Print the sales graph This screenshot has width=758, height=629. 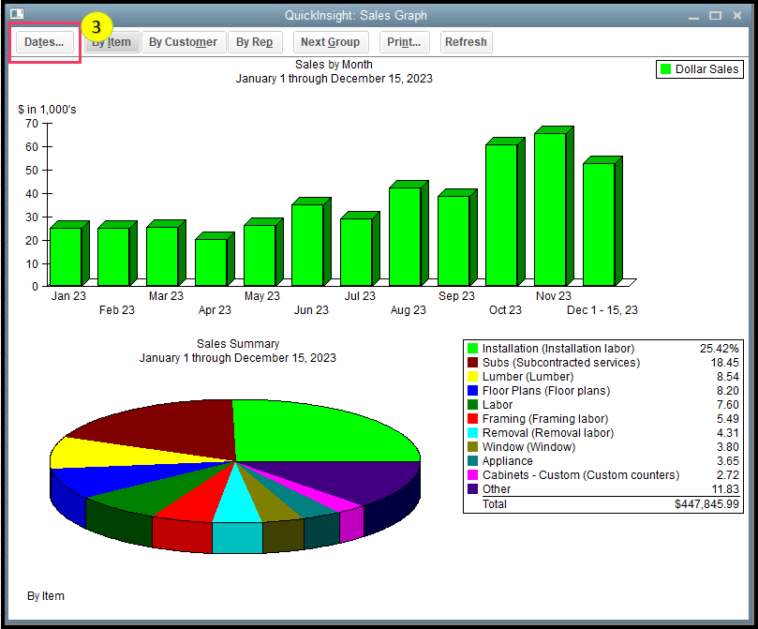[x=404, y=41]
